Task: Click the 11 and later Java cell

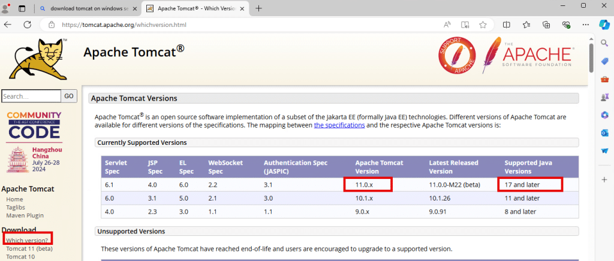Action: pyautogui.click(x=522, y=198)
